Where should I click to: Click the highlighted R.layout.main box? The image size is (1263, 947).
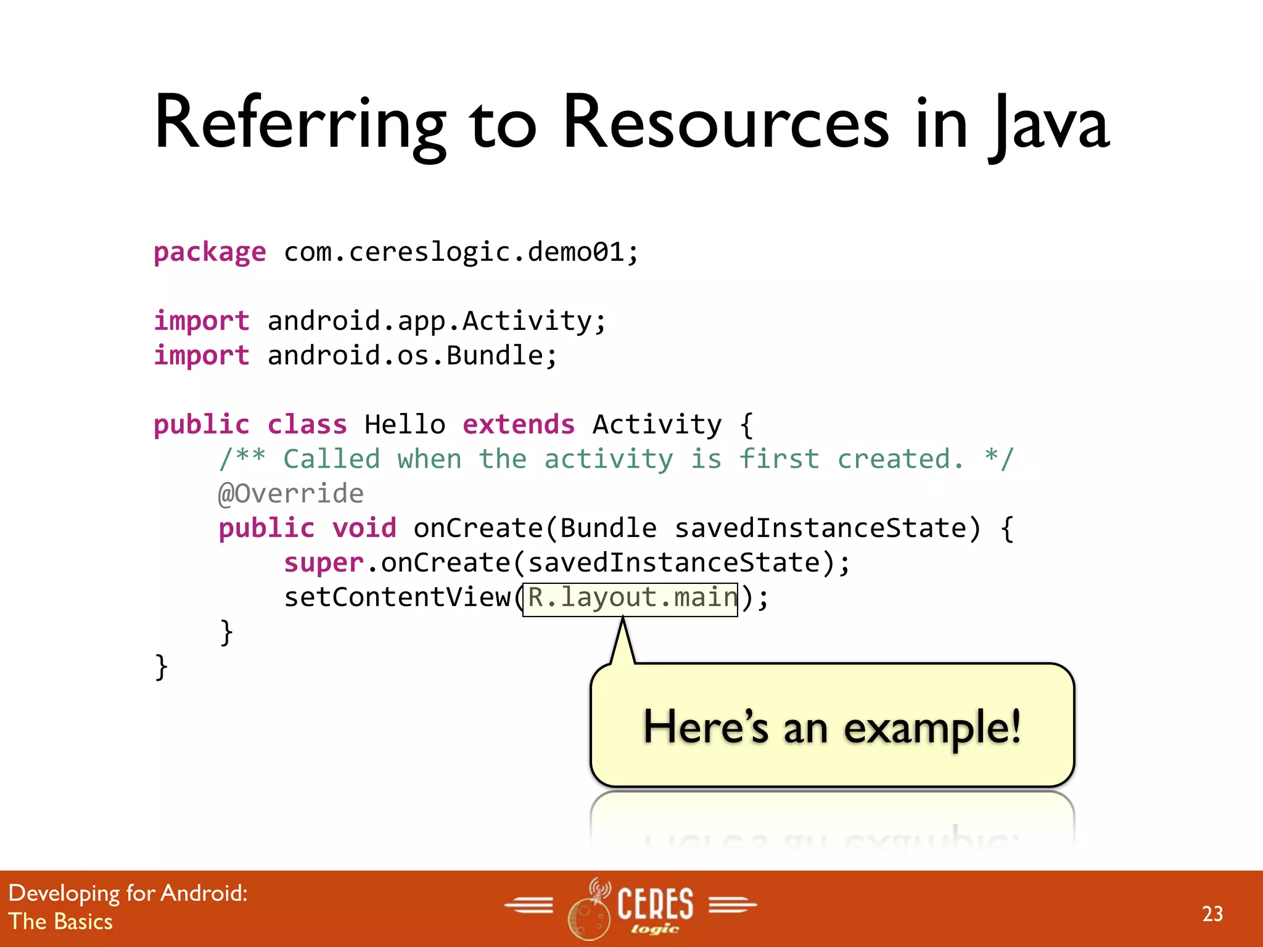pos(630,598)
